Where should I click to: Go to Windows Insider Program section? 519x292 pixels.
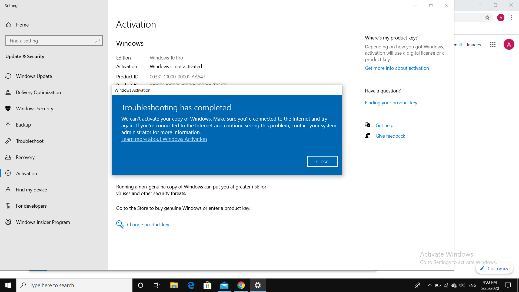[54, 222]
